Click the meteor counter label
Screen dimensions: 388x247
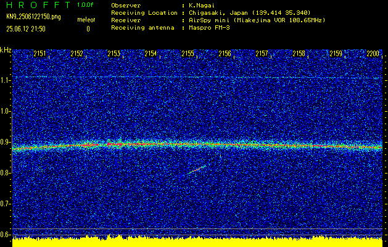86,20
